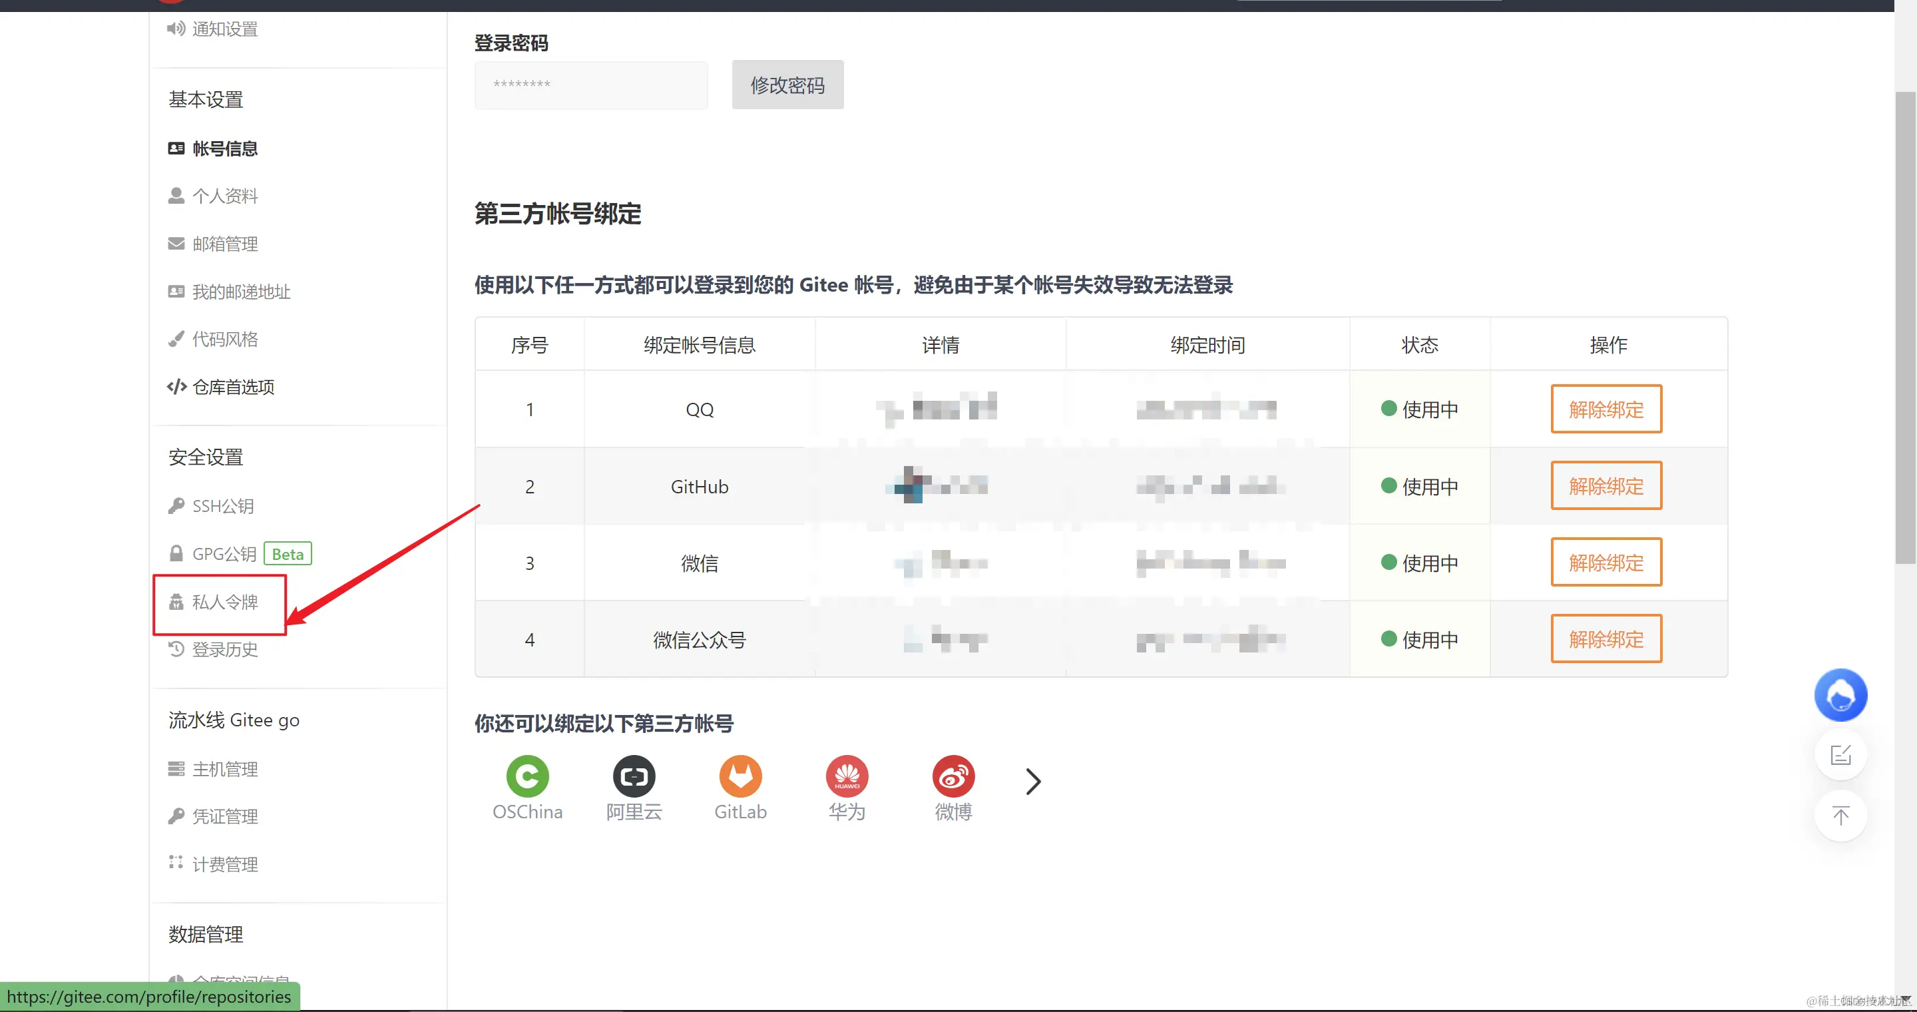1917x1012 pixels.
Task: Click the back-to-top floating icon
Action: tap(1840, 816)
